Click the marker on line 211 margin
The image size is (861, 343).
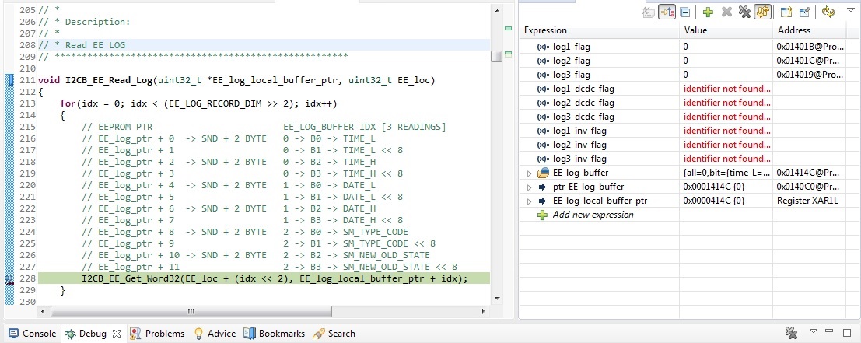pyautogui.click(x=9, y=81)
